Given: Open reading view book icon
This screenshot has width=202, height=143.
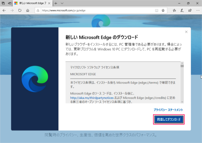Looking at the screenshot, I should point(157,10).
